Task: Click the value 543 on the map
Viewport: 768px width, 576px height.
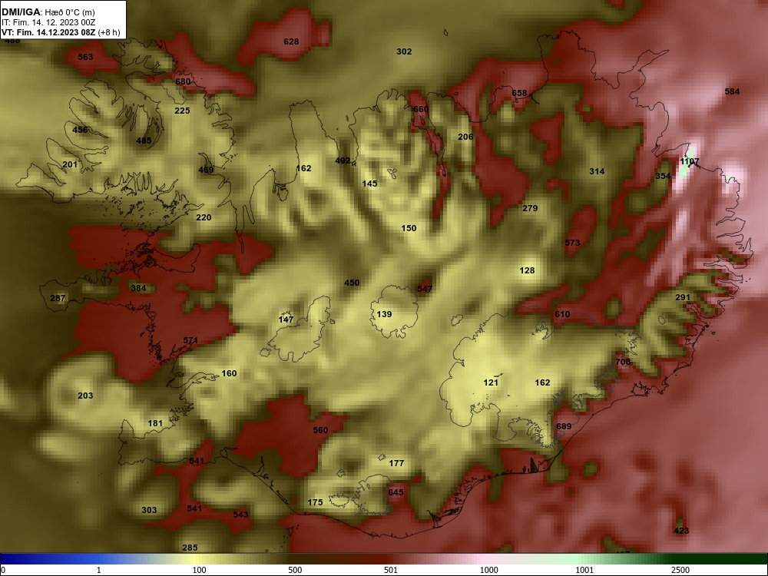Action: coord(240,515)
